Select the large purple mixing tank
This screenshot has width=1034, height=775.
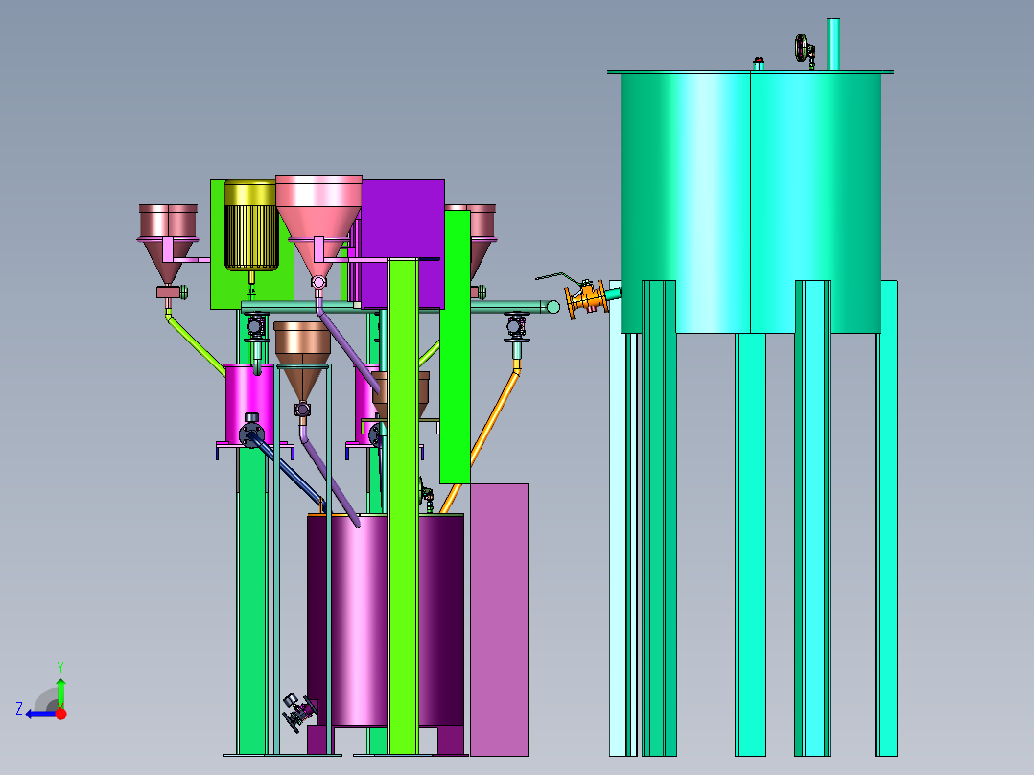(x=360, y=620)
